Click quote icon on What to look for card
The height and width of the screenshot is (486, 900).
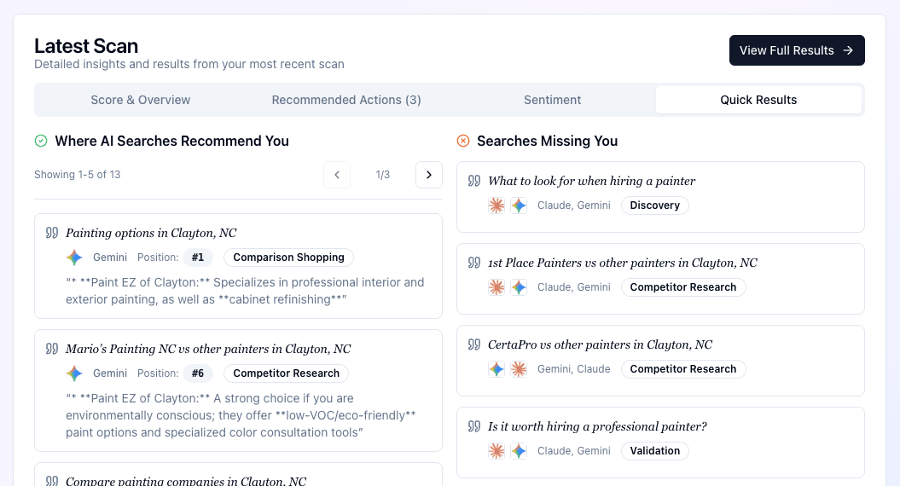474,182
